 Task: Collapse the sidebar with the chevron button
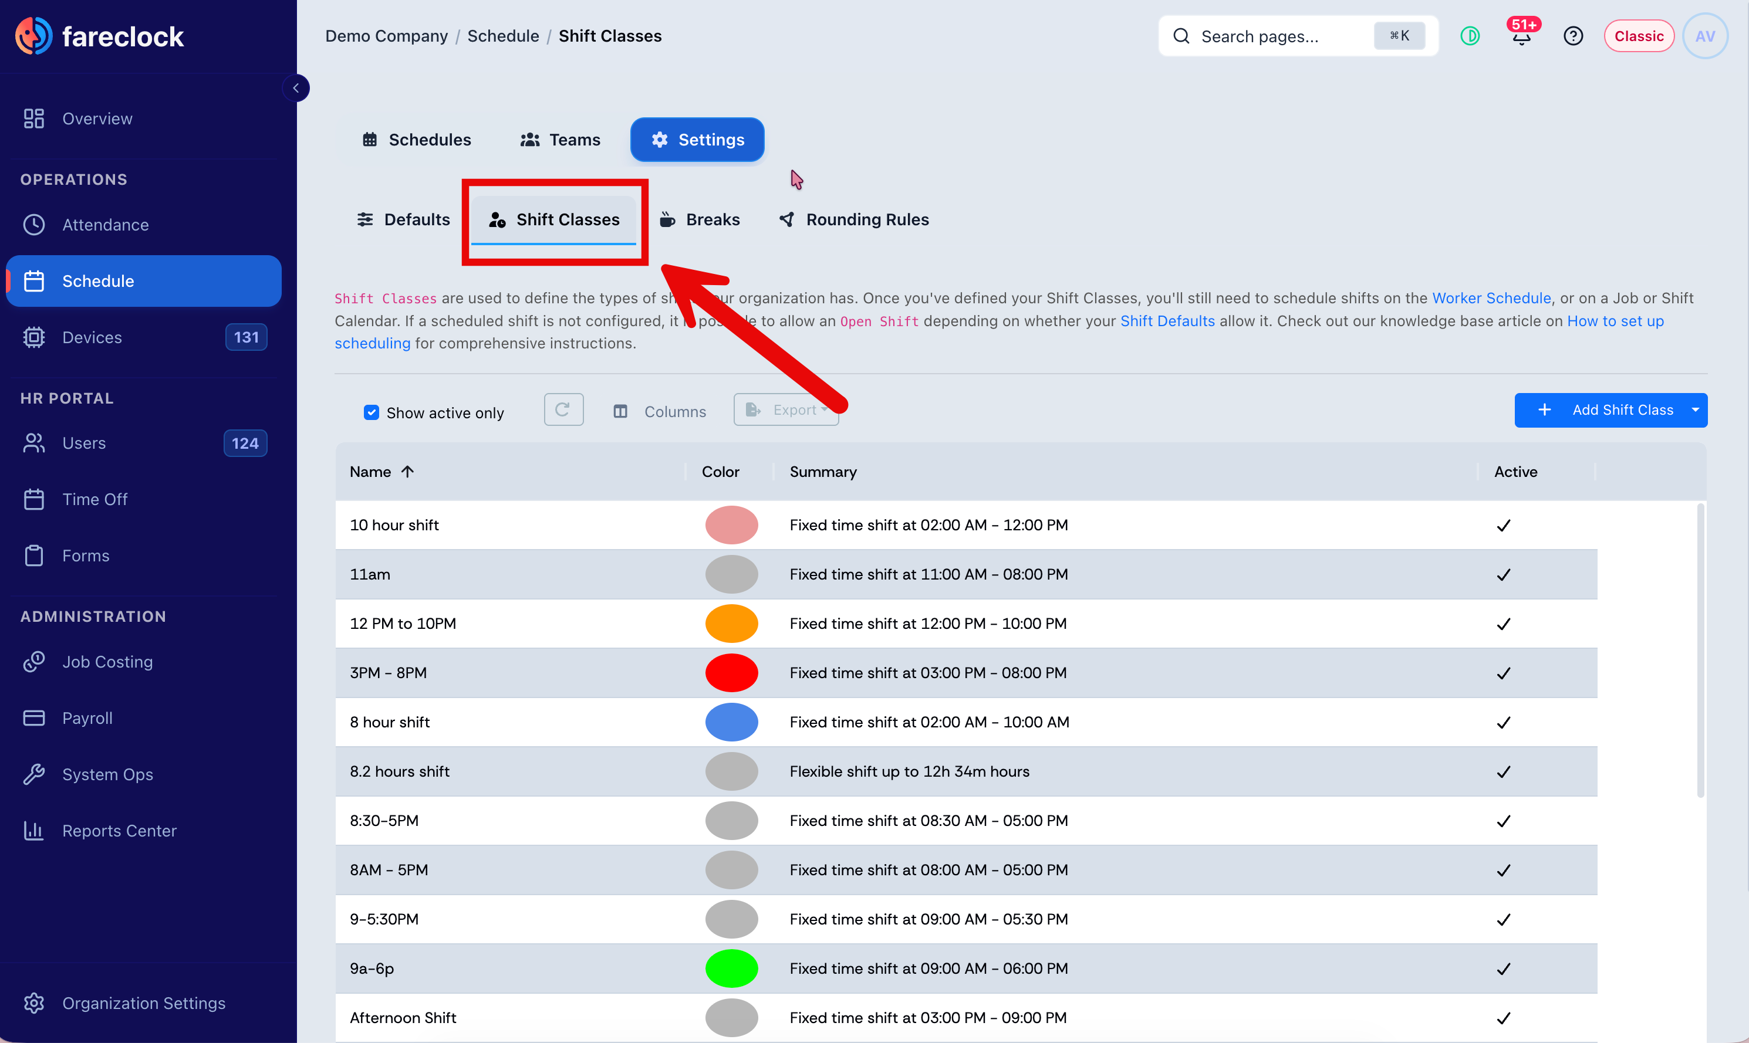coord(296,88)
